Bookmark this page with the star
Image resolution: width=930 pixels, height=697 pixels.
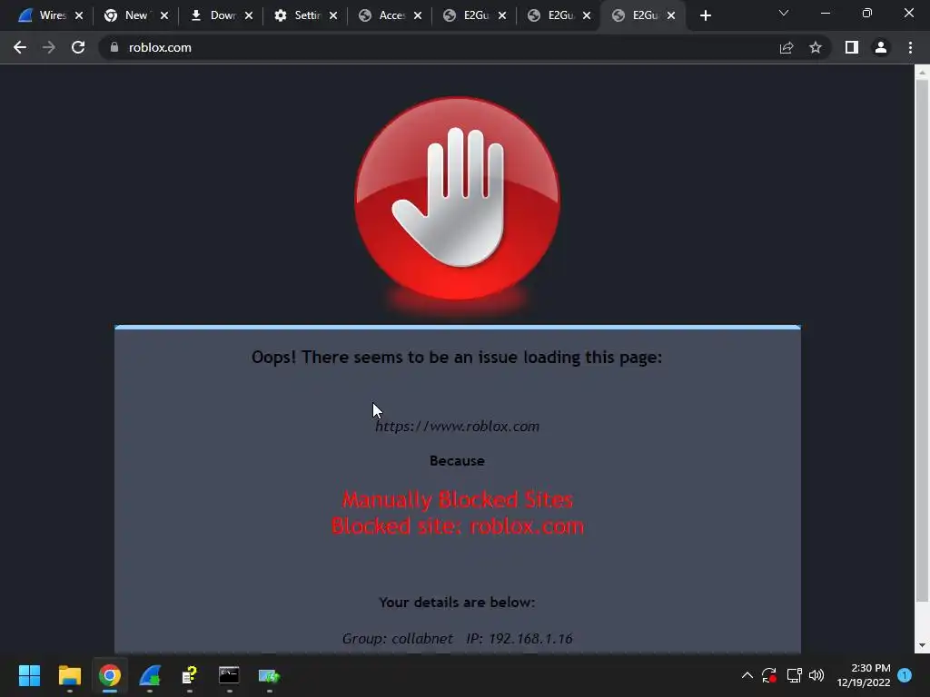[x=816, y=47]
